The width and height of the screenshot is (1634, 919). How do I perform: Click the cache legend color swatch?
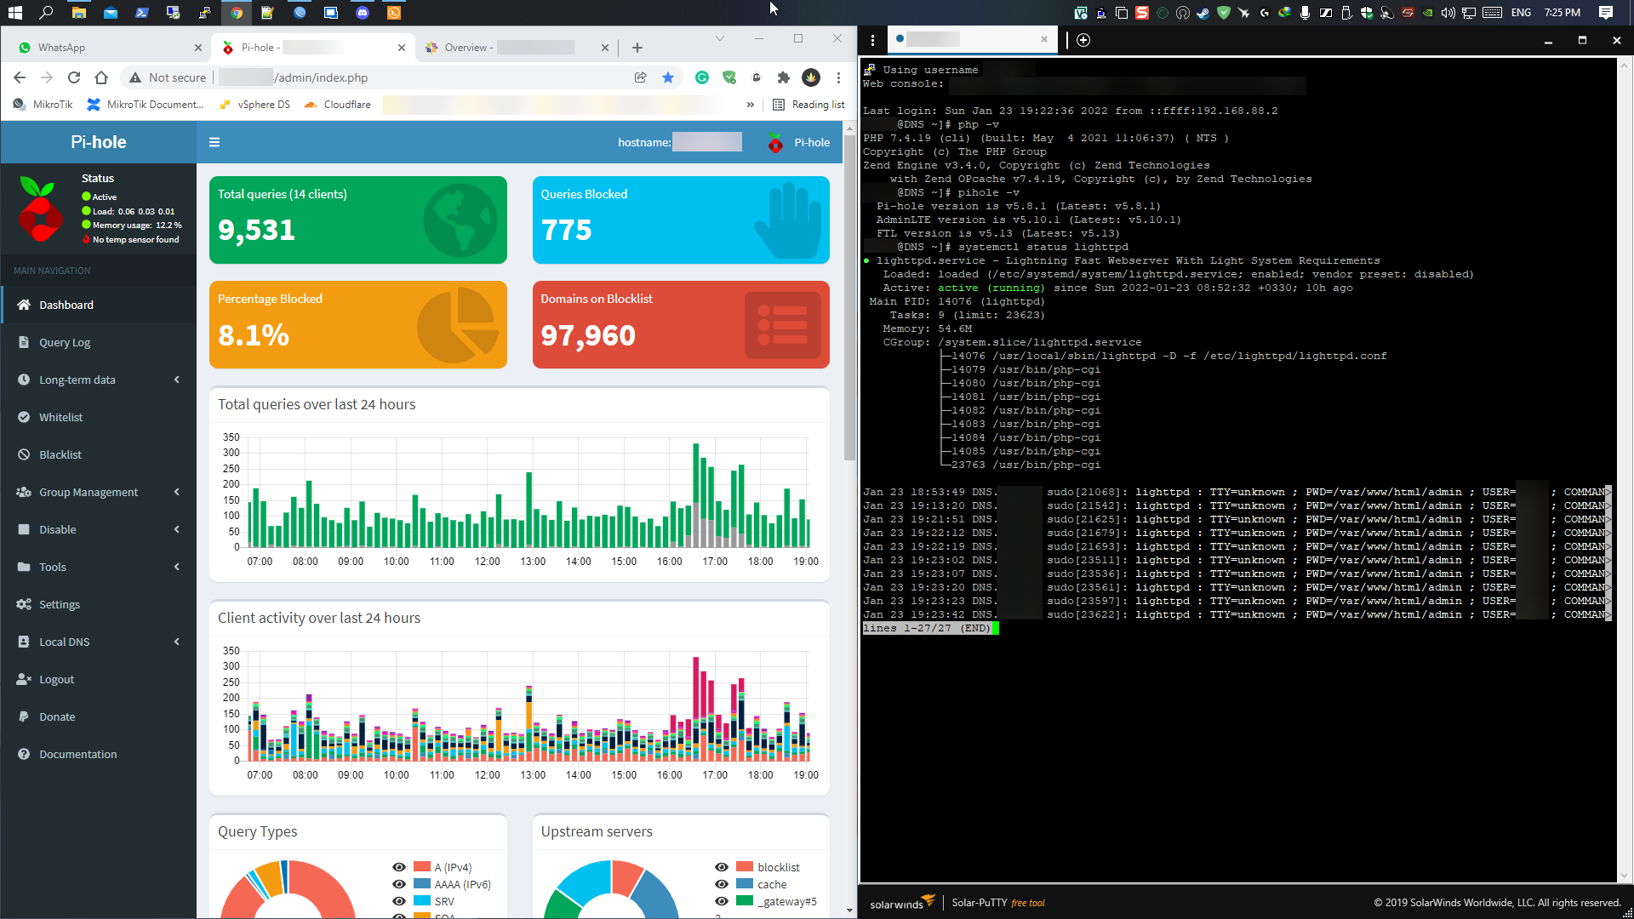click(745, 883)
